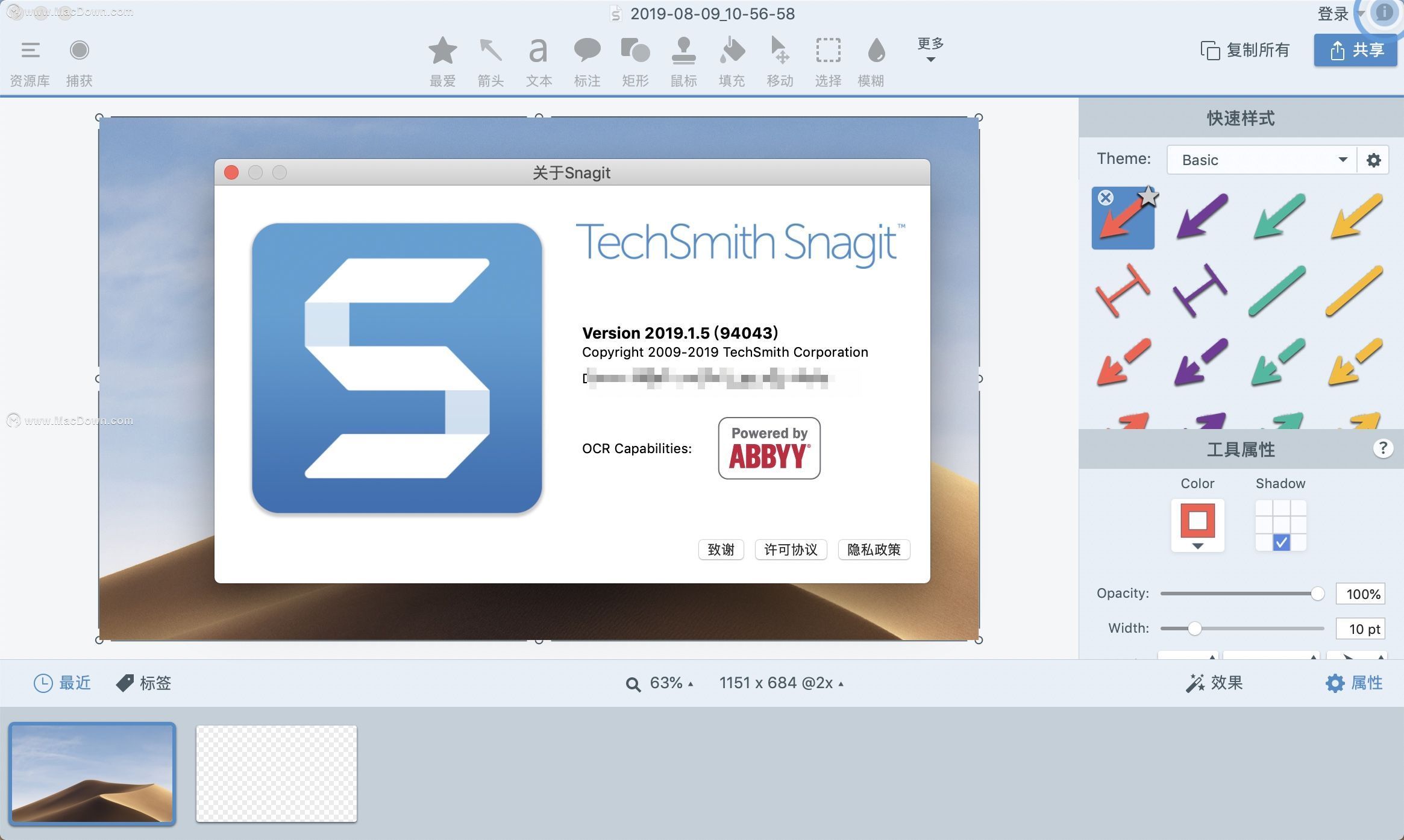Click the 隐私政策 privacy policy button
This screenshot has width=1404, height=840.
click(x=874, y=550)
